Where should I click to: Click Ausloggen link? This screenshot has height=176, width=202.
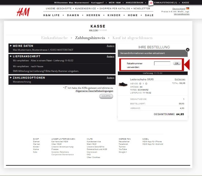coord(97,3)
